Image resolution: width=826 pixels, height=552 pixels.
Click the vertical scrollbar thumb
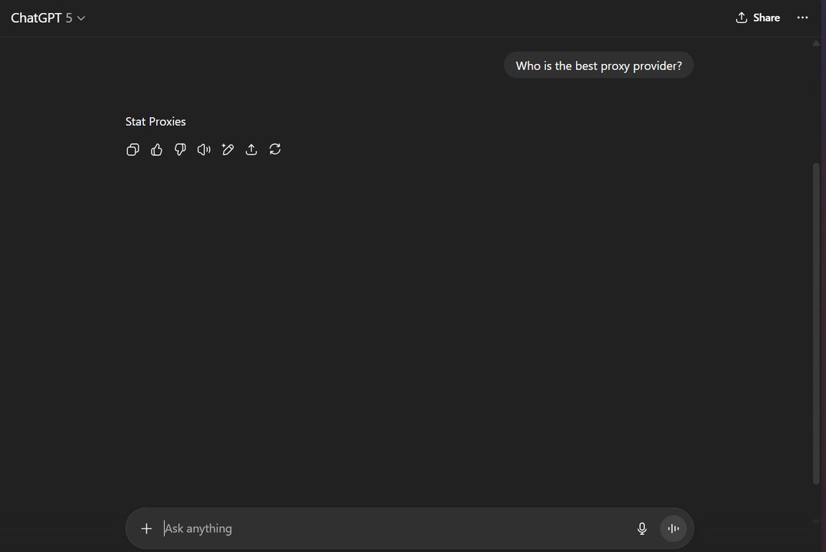(x=817, y=323)
